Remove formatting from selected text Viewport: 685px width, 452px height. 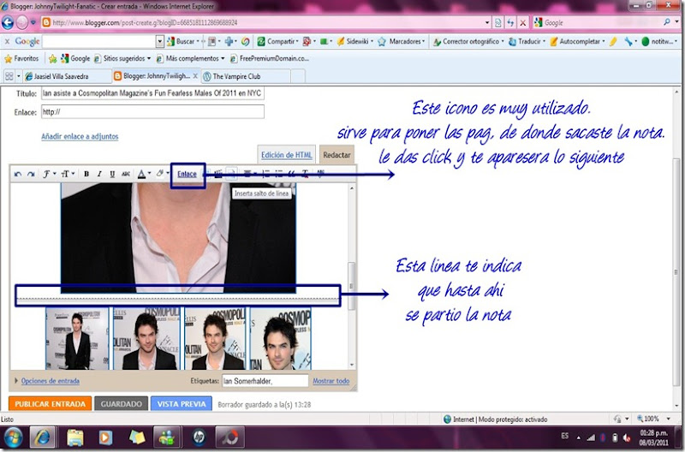tap(305, 174)
